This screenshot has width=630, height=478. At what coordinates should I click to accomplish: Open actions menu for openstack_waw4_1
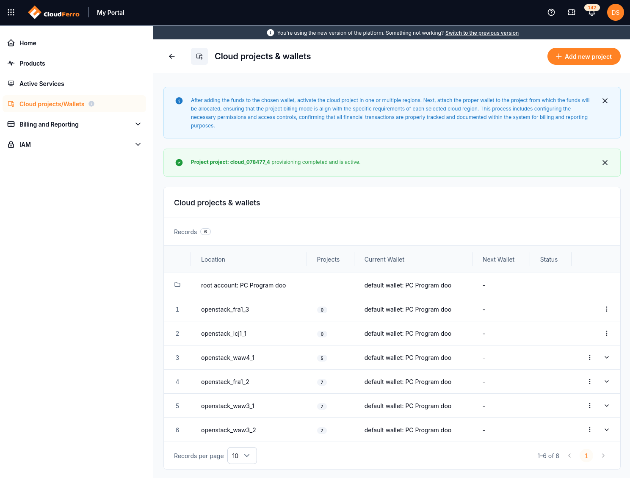point(590,357)
